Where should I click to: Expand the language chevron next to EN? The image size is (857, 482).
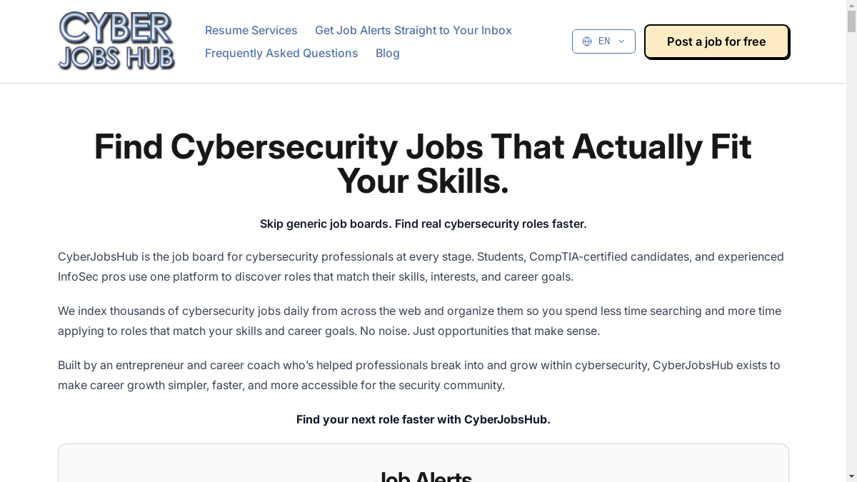(621, 41)
